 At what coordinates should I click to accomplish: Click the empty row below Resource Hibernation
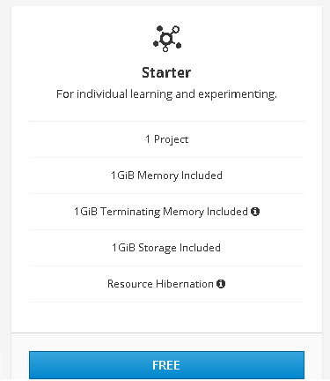(166, 317)
